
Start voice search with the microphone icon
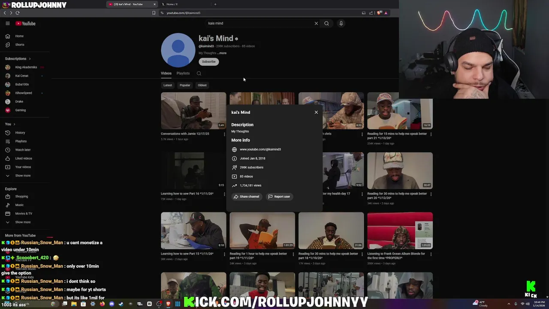click(x=341, y=23)
